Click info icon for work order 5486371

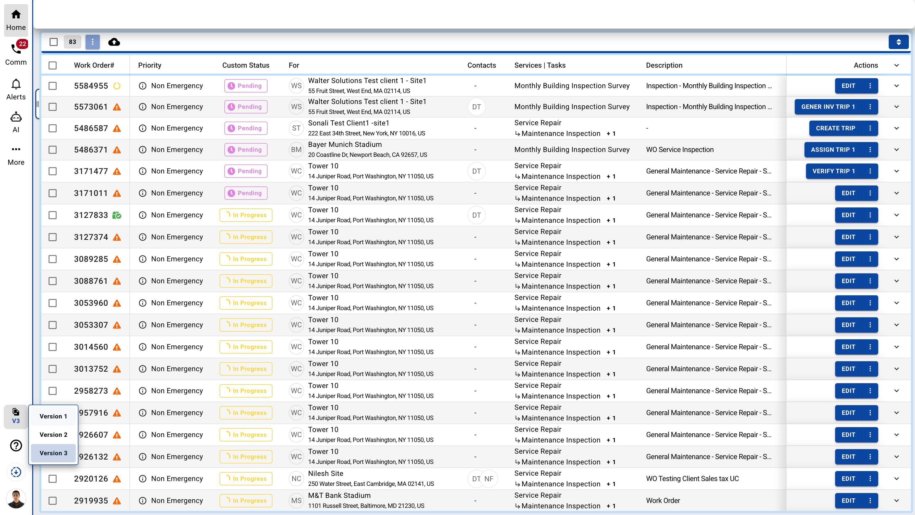click(x=142, y=150)
